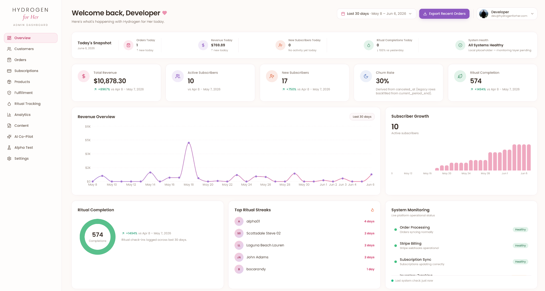
Task: Click the Last 30 days chip in Revenue Overview
Action: [362, 117]
